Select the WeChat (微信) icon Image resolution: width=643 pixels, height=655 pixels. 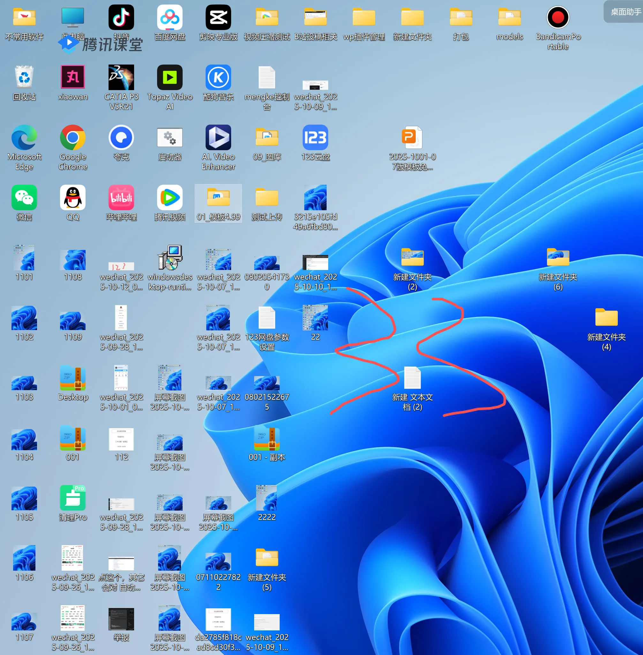pyautogui.click(x=24, y=198)
